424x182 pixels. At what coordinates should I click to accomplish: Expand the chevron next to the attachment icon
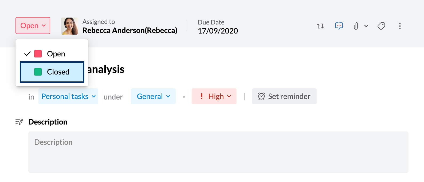point(366,26)
